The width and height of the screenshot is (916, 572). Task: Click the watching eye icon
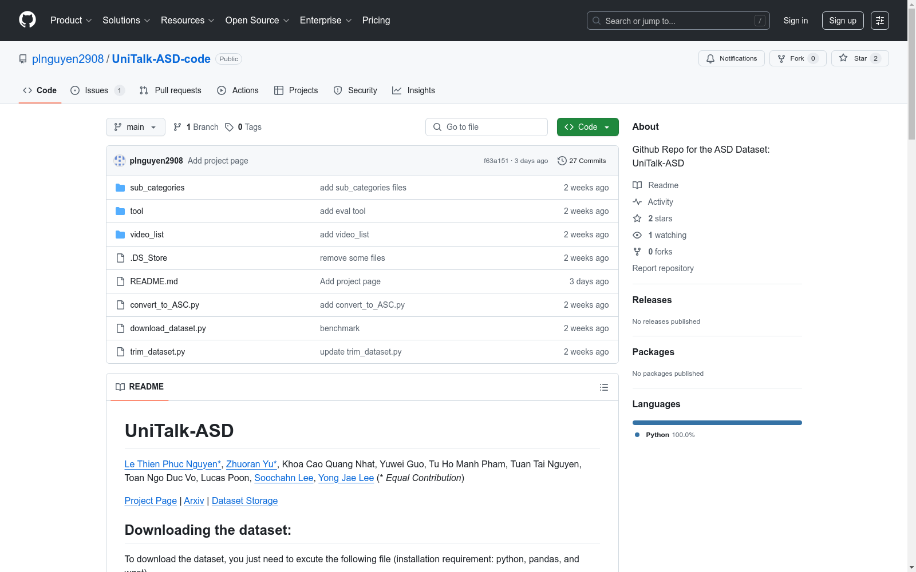637,235
